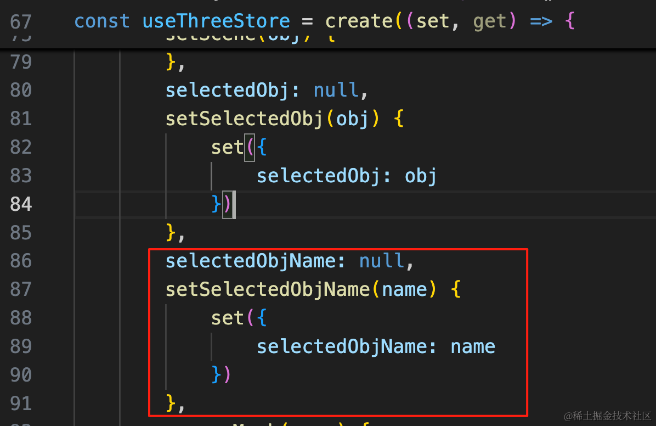Click line number 79 in the gutter
This screenshot has width=656, height=426.
tap(21, 61)
